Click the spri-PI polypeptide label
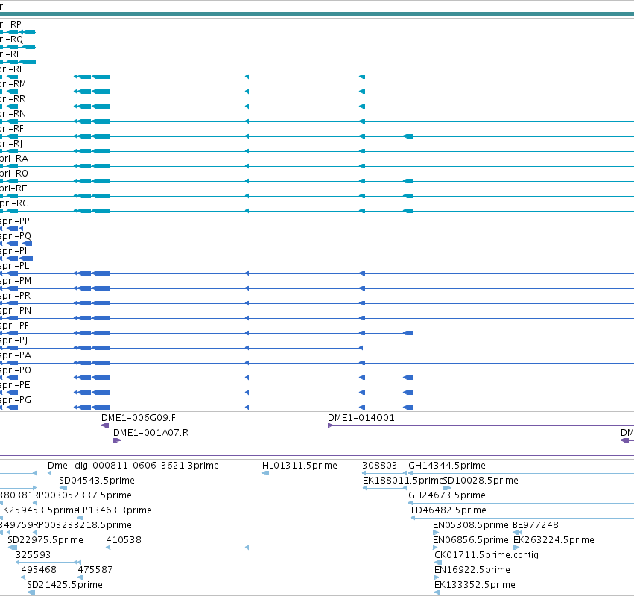This screenshot has width=634, height=596. pos(13,251)
